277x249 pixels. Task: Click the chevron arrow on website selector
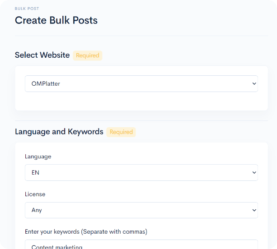(254, 83)
